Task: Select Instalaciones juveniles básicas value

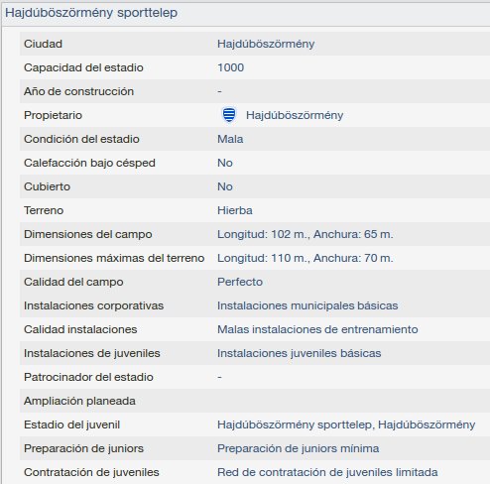Action: pos(299,353)
